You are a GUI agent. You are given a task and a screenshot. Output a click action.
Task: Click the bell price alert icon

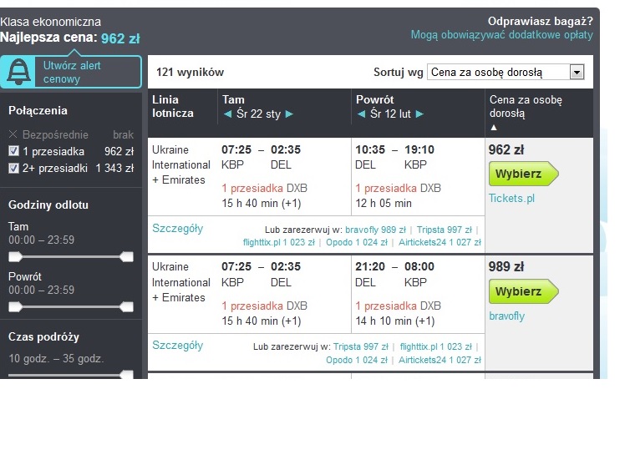(x=18, y=72)
